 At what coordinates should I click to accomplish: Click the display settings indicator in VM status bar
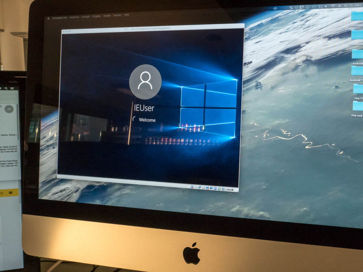click(x=211, y=188)
